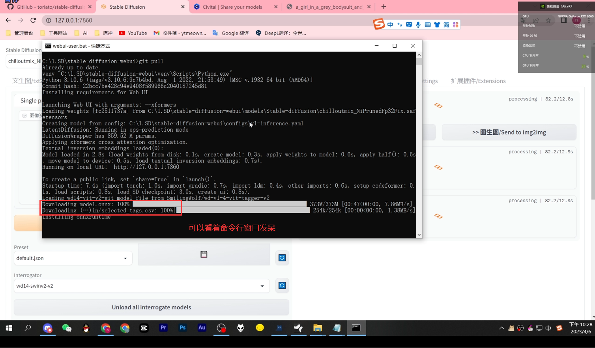Click the 'git pull' command line text
Image resolution: width=595 pixels, height=348 pixels.
(151, 61)
